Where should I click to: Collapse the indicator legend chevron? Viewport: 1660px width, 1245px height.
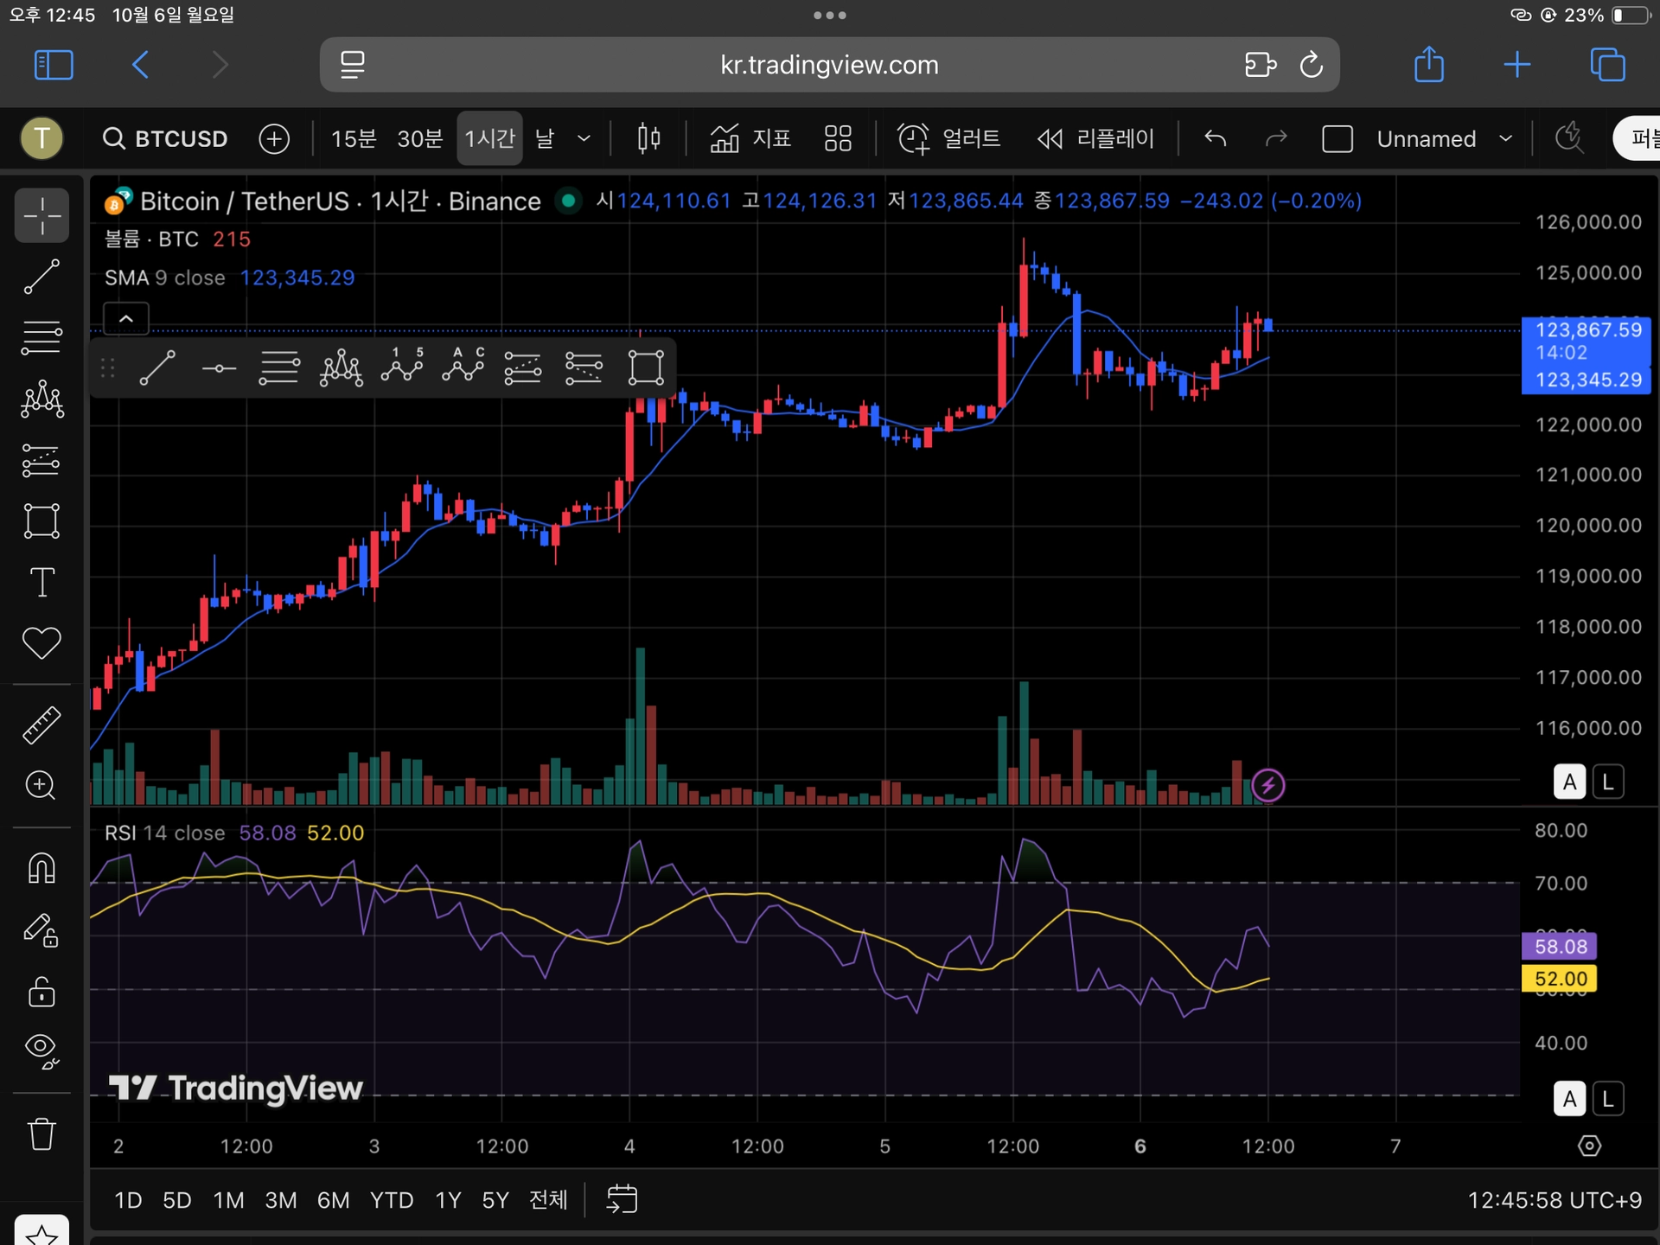point(126,319)
